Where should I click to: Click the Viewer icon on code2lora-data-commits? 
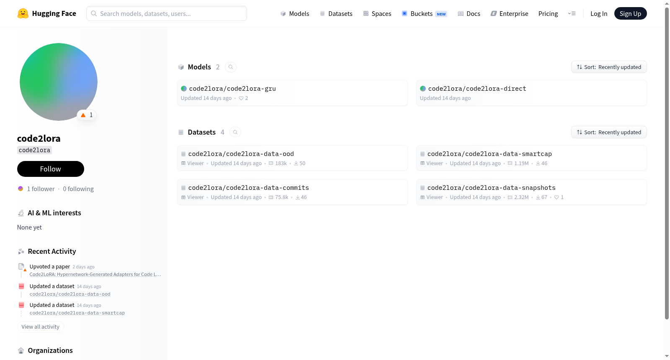pos(183,197)
